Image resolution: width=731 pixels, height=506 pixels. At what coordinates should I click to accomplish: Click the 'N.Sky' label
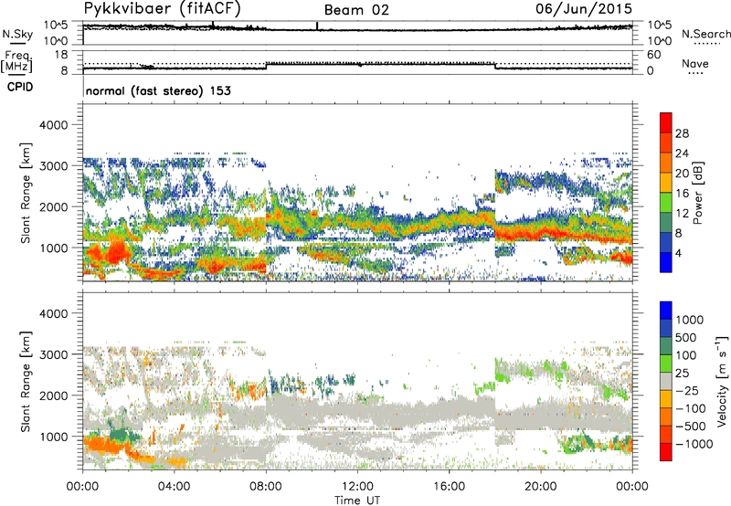click(x=17, y=34)
